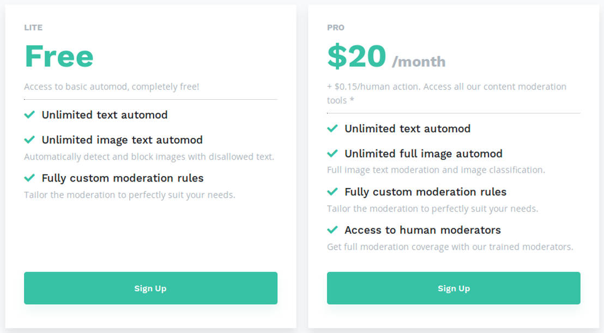Click 'Unlimited image text automod' feature text
This screenshot has width=604, height=333.
click(x=122, y=140)
